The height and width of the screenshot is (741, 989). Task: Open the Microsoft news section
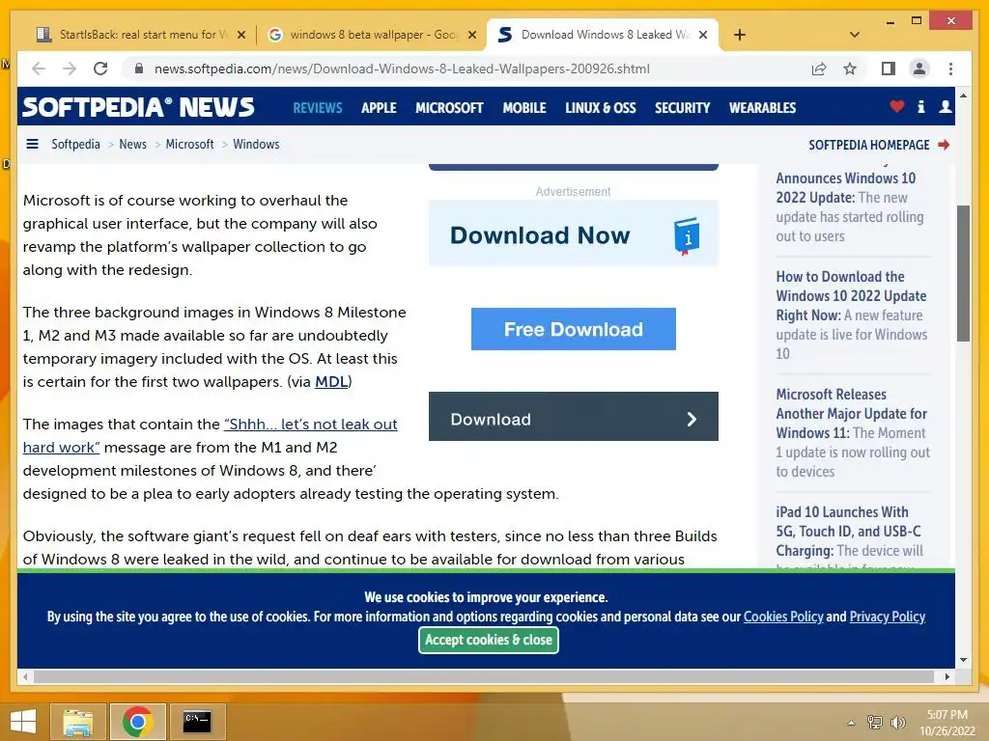coord(449,108)
